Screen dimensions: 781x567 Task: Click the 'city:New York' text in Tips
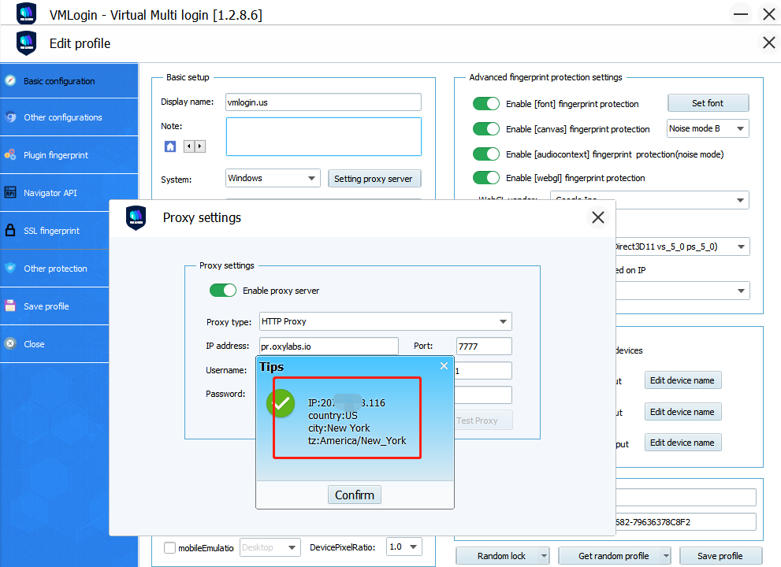pos(339,428)
